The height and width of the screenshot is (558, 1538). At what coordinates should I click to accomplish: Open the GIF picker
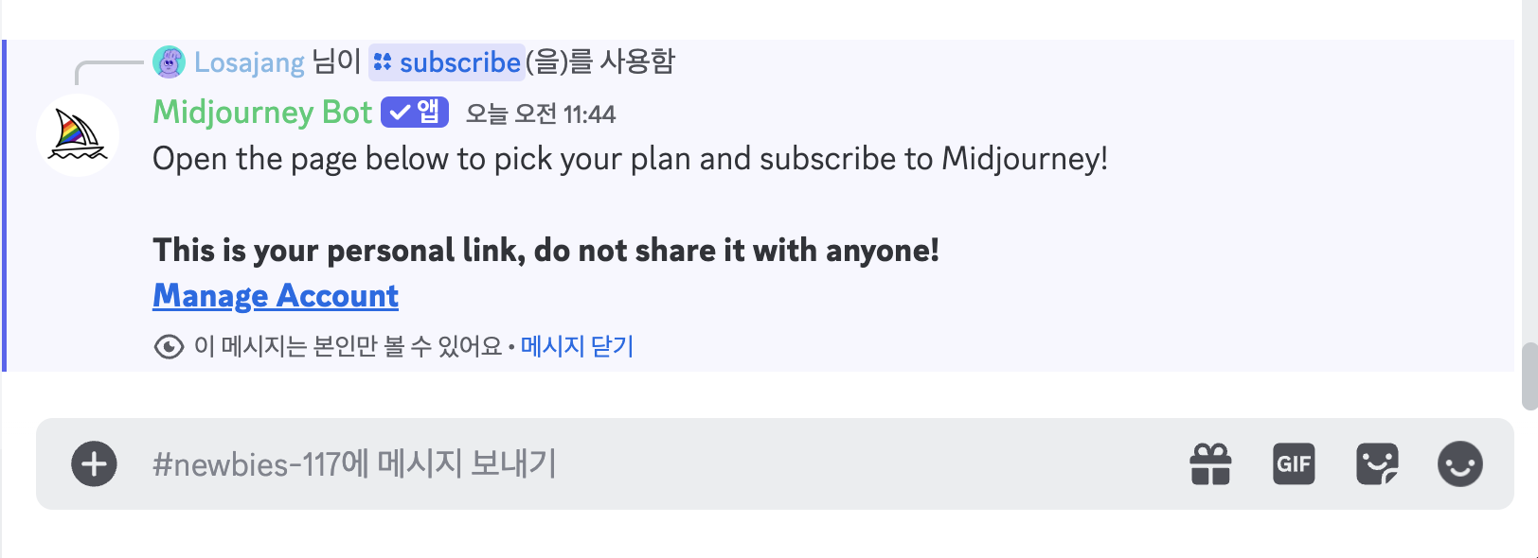coord(1294,464)
